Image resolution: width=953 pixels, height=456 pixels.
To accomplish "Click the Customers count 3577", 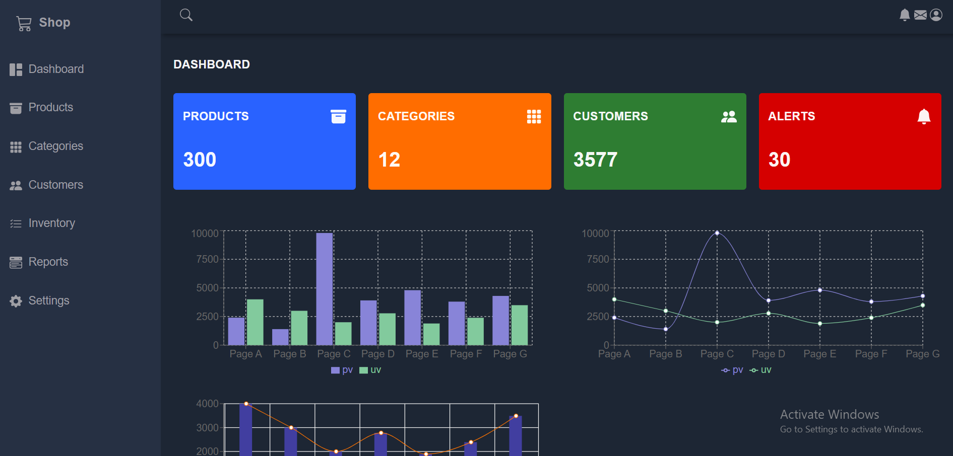I will tap(595, 160).
